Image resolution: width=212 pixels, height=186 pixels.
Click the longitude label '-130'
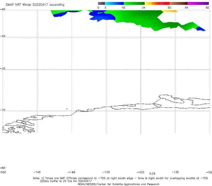[141, 172]
